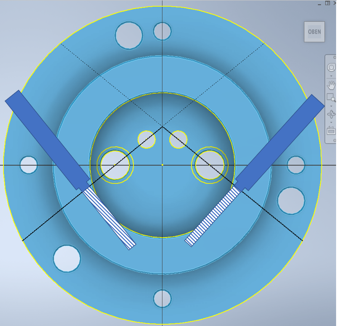Select the right counterbored hole in inner recess
The height and width of the screenshot is (326, 337).
pyautogui.click(x=210, y=165)
